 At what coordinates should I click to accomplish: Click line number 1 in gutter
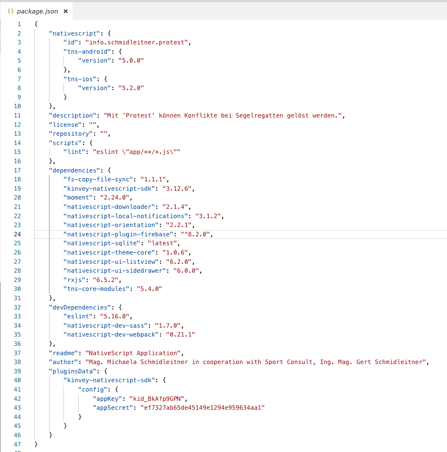(19, 24)
